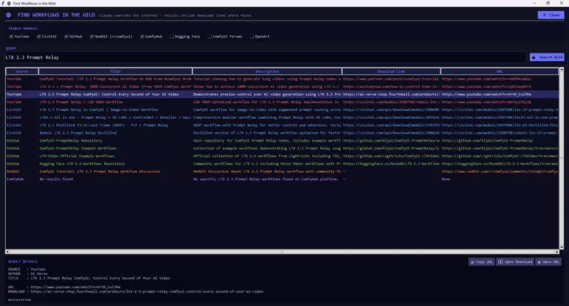This screenshot has width=569, height=306.
Task: Select row 'Hugging Face LTX-2.3-Workflows Repository'
Action: pos(282,164)
